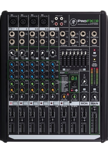The image size is (108, 154).
Task: Click the ST Return left jack
Action: pyautogui.click(x=62, y=34)
